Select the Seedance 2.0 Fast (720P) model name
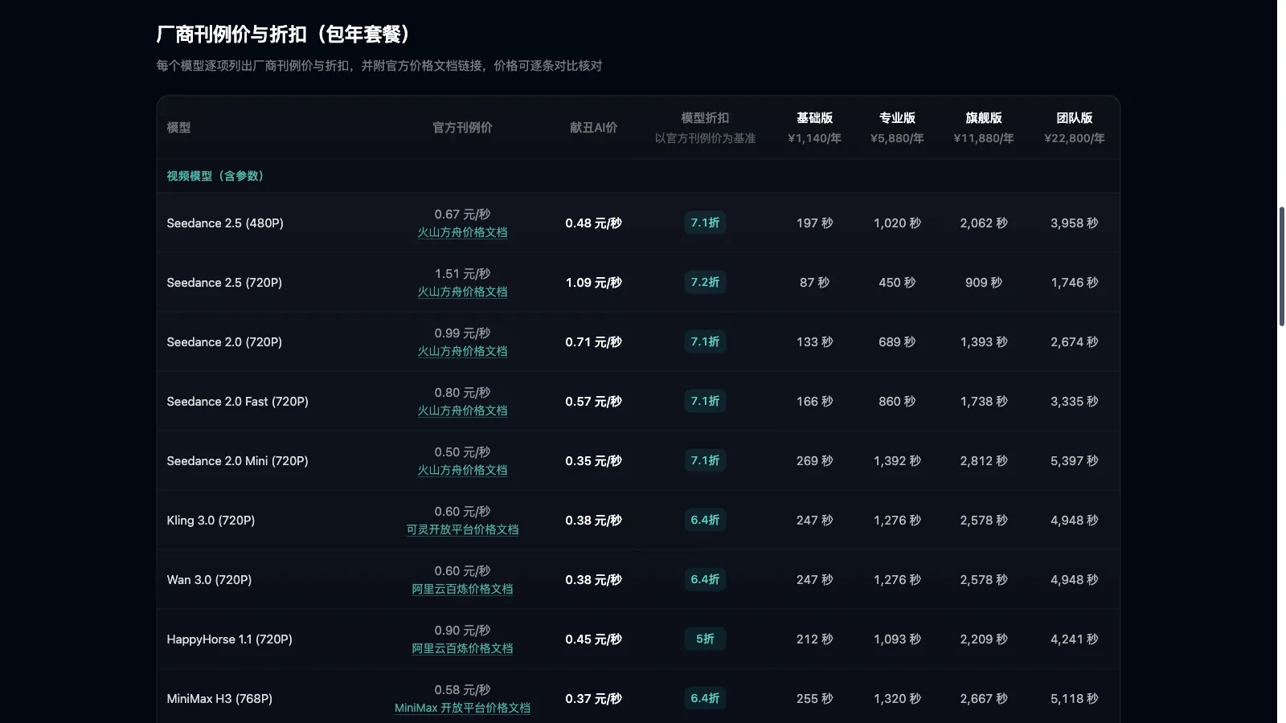Viewport: 1286px width, 723px height. pos(237,401)
